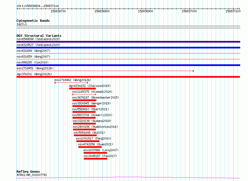248x181 pixels.
Task: Click the bracketed span under nsv1145375
Action: click(84, 94)
